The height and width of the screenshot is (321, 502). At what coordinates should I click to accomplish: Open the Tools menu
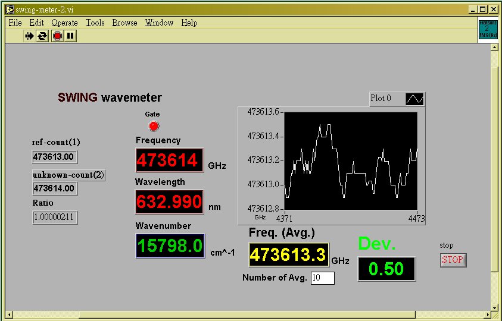[x=95, y=23]
